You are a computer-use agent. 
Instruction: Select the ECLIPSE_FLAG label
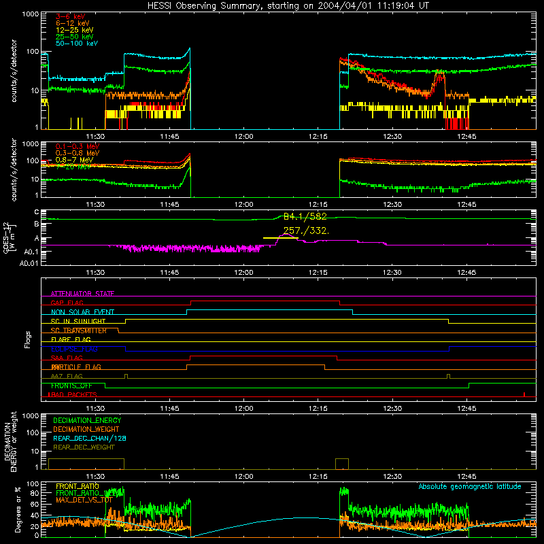74,349
